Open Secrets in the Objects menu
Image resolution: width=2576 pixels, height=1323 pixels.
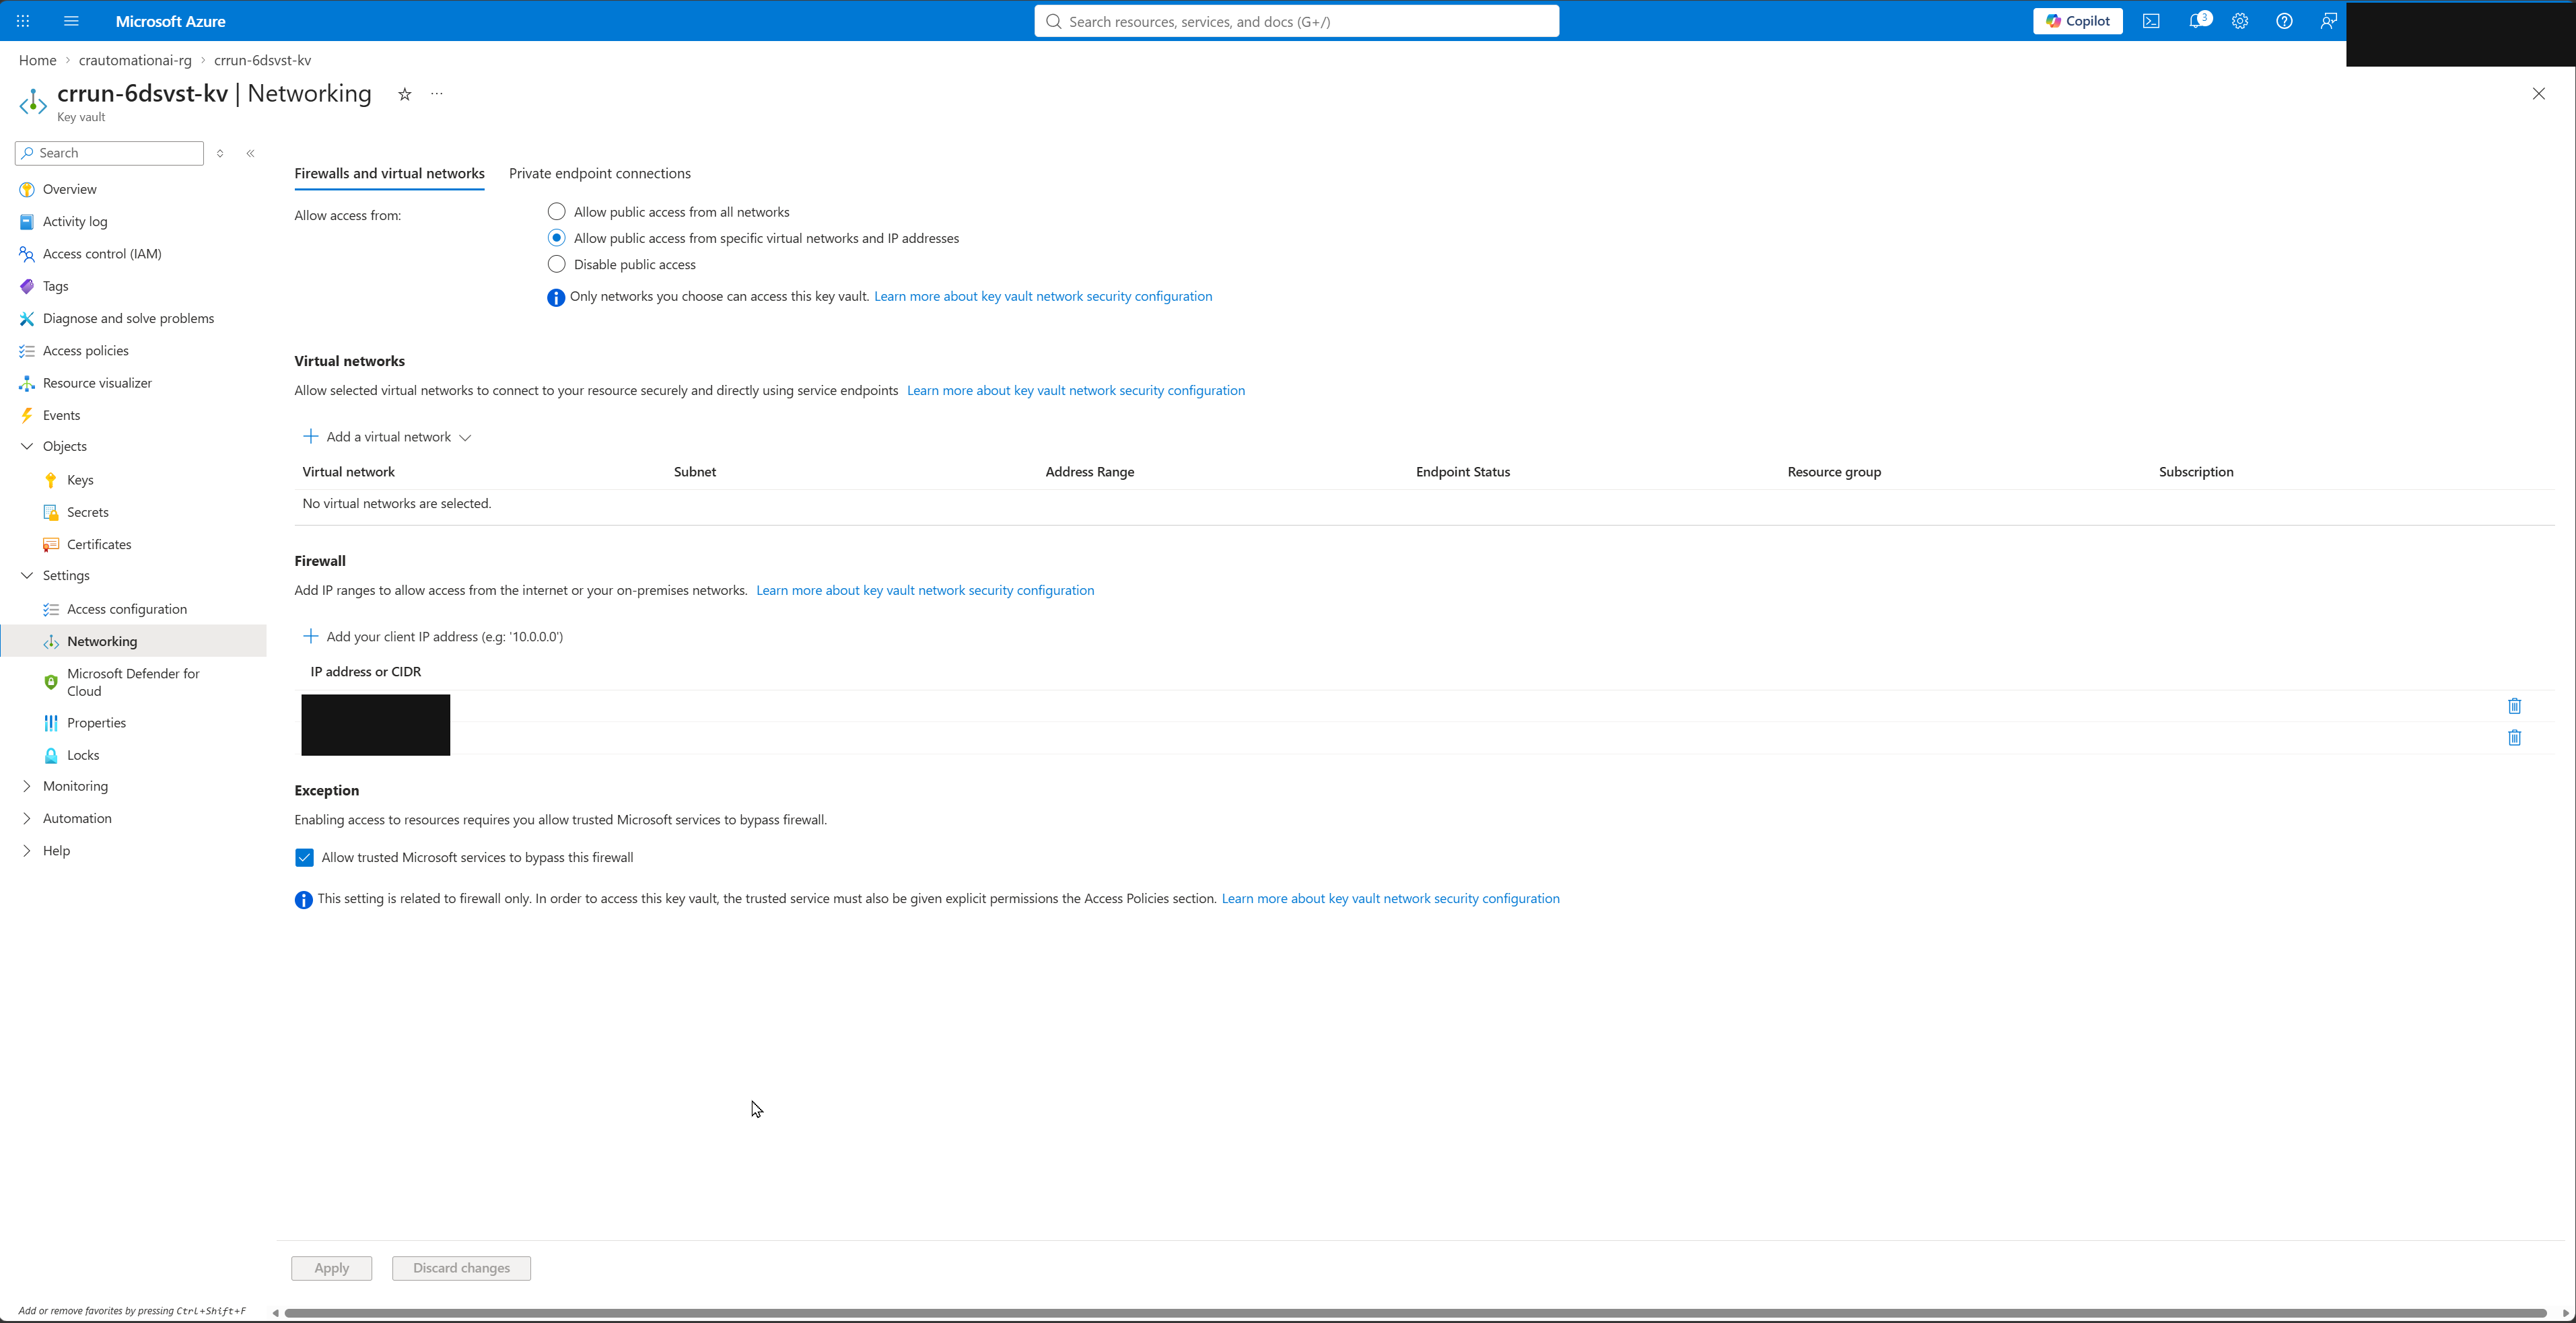pos(88,512)
